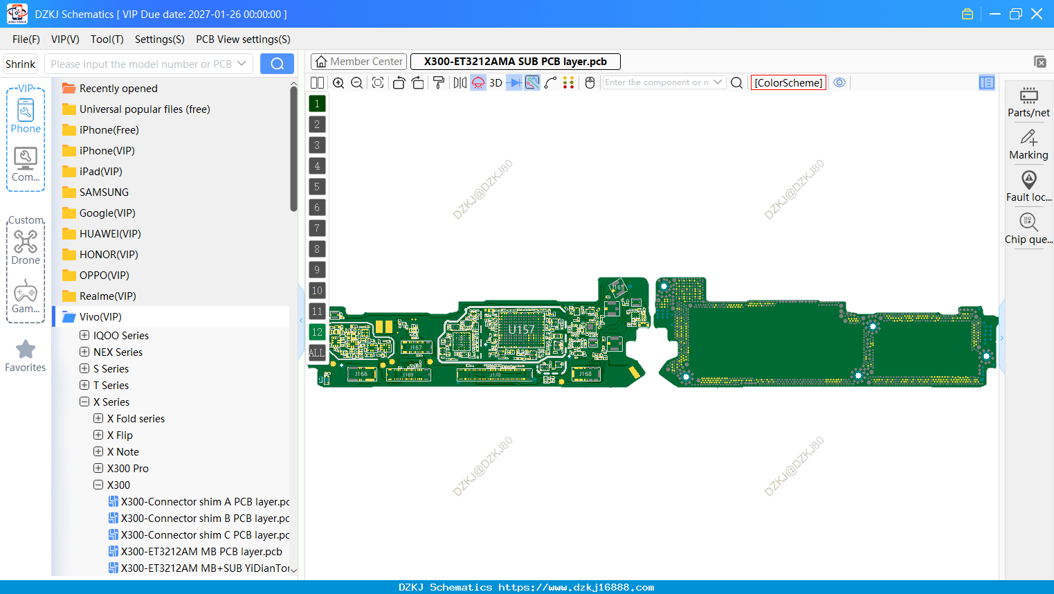Select PCB layer 12
The height and width of the screenshot is (594, 1054).
point(317,332)
